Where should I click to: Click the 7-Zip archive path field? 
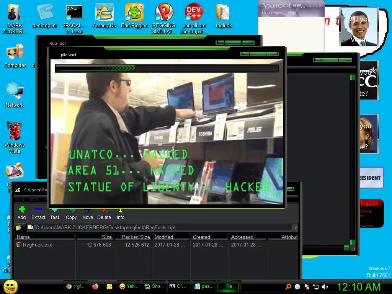click(160, 227)
